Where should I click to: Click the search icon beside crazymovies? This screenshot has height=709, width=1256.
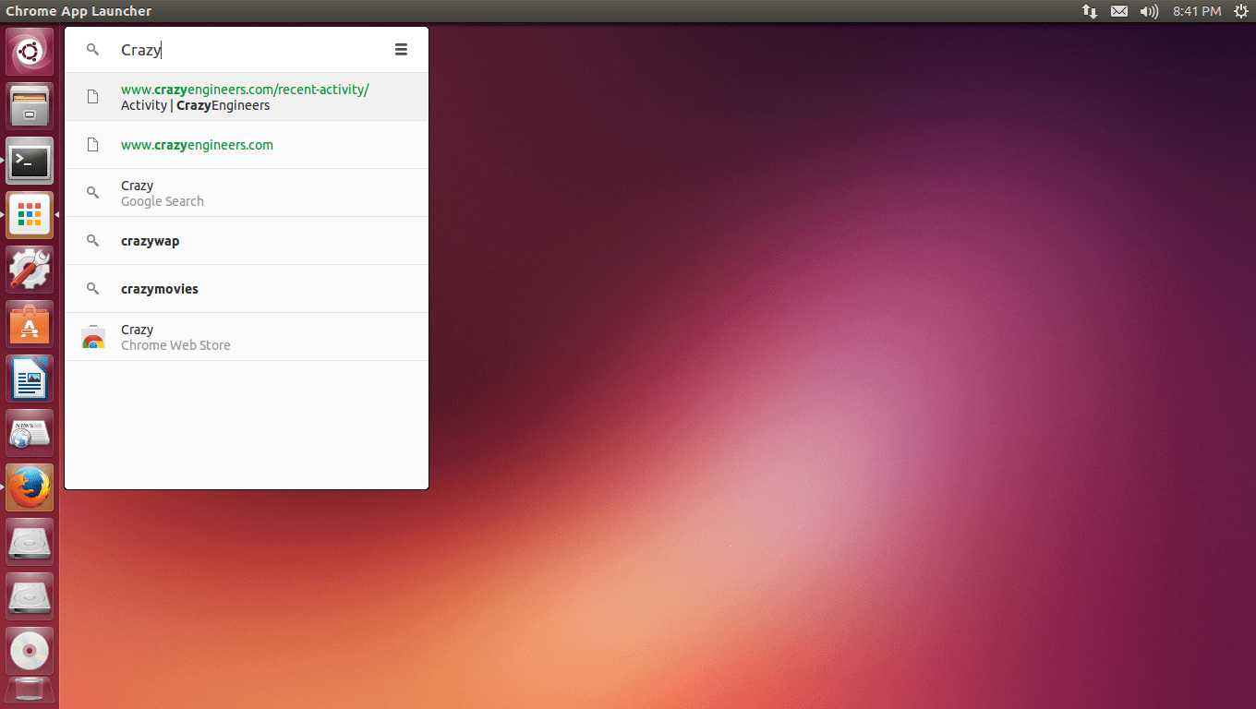tap(92, 289)
